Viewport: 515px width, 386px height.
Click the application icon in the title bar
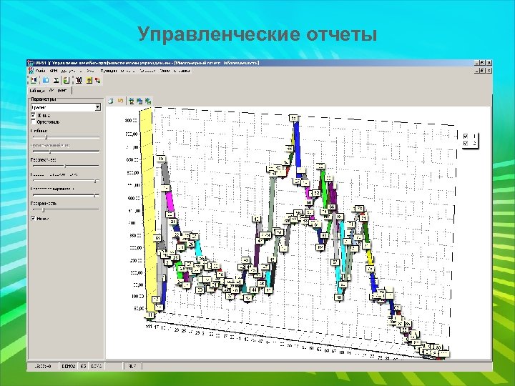[x=30, y=63]
